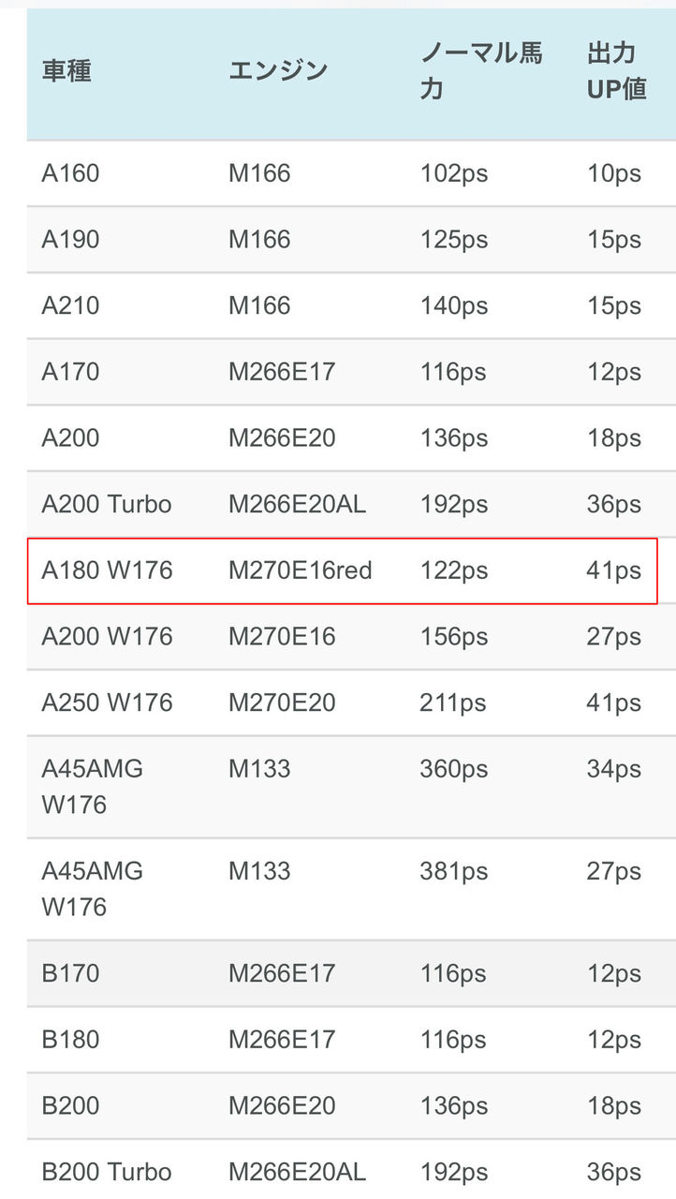Click 122ps in the highlighted row
This screenshot has height=1199, width=676.
[454, 570]
